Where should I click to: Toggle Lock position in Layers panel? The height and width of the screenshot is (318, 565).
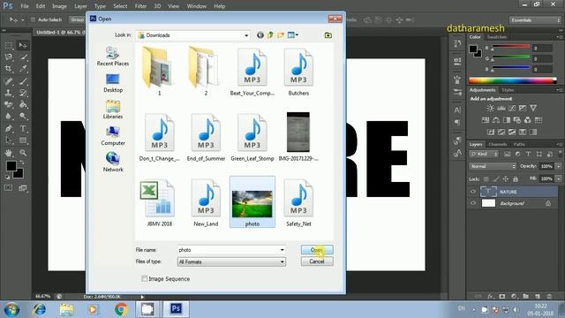tap(506, 178)
